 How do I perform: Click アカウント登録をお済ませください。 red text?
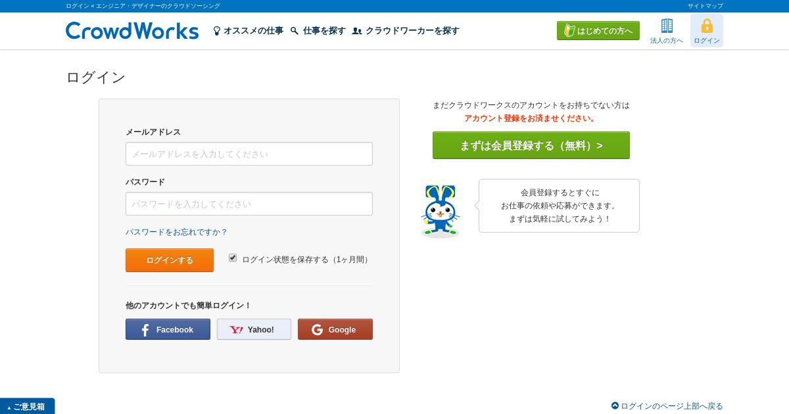click(531, 118)
